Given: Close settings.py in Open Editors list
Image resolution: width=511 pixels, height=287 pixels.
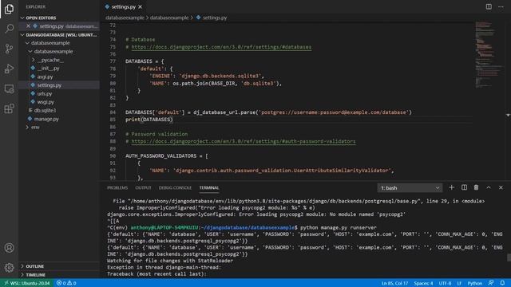Looking at the screenshot, I should [x=29, y=26].
